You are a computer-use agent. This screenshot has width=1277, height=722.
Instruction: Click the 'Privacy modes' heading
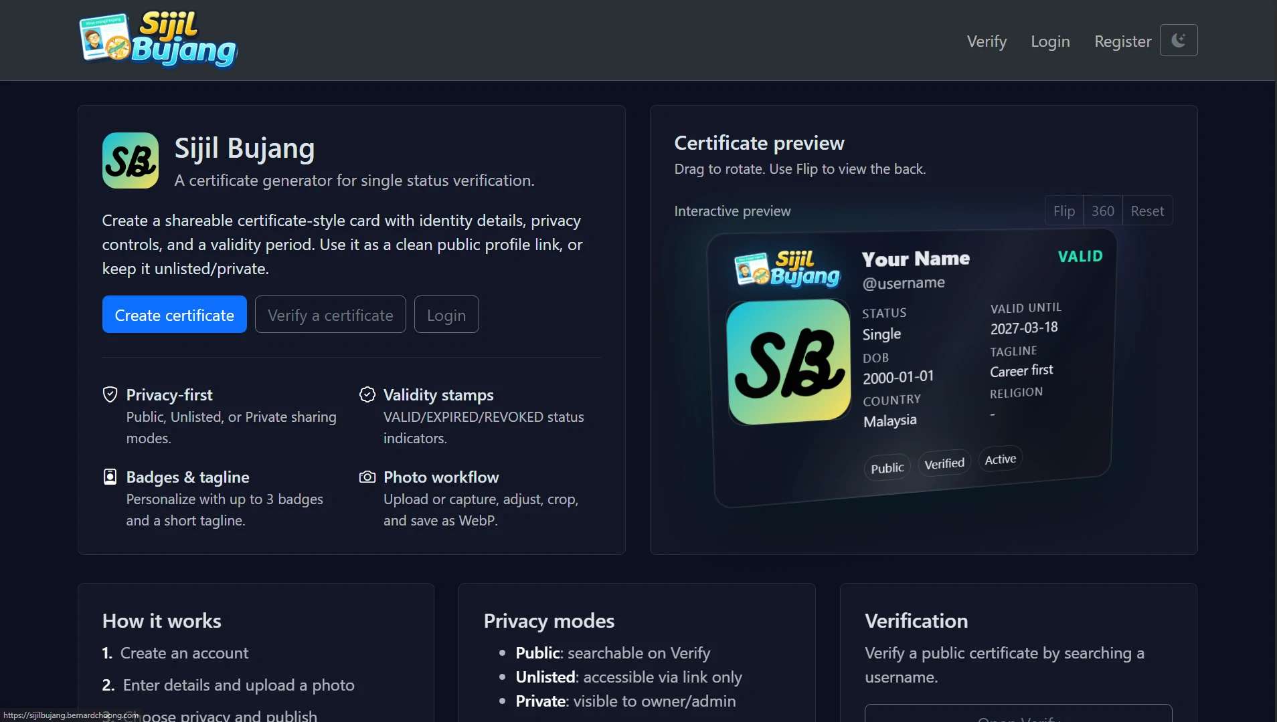click(x=549, y=620)
